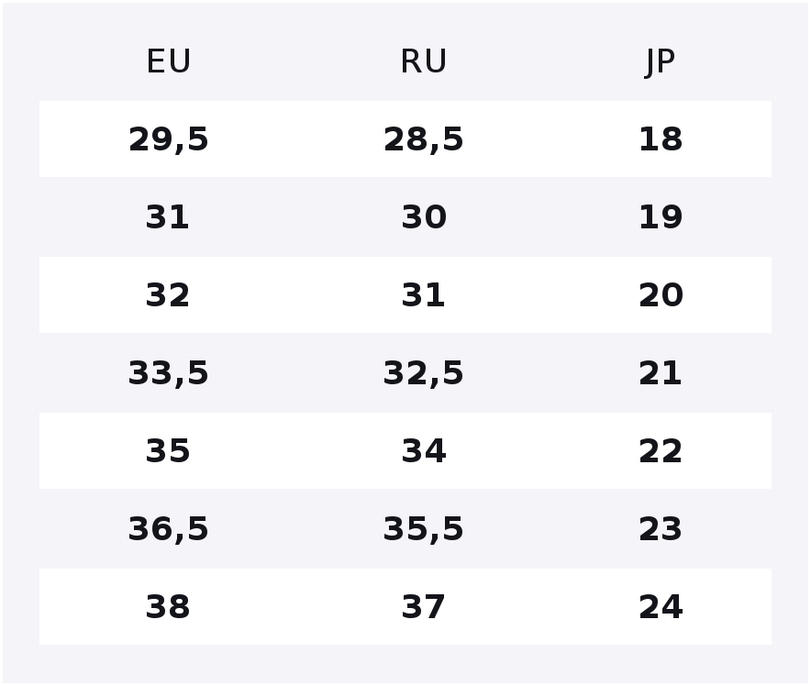Click JP size 21 value
This screenshot has width=811, height=686.
click(661, 373)
